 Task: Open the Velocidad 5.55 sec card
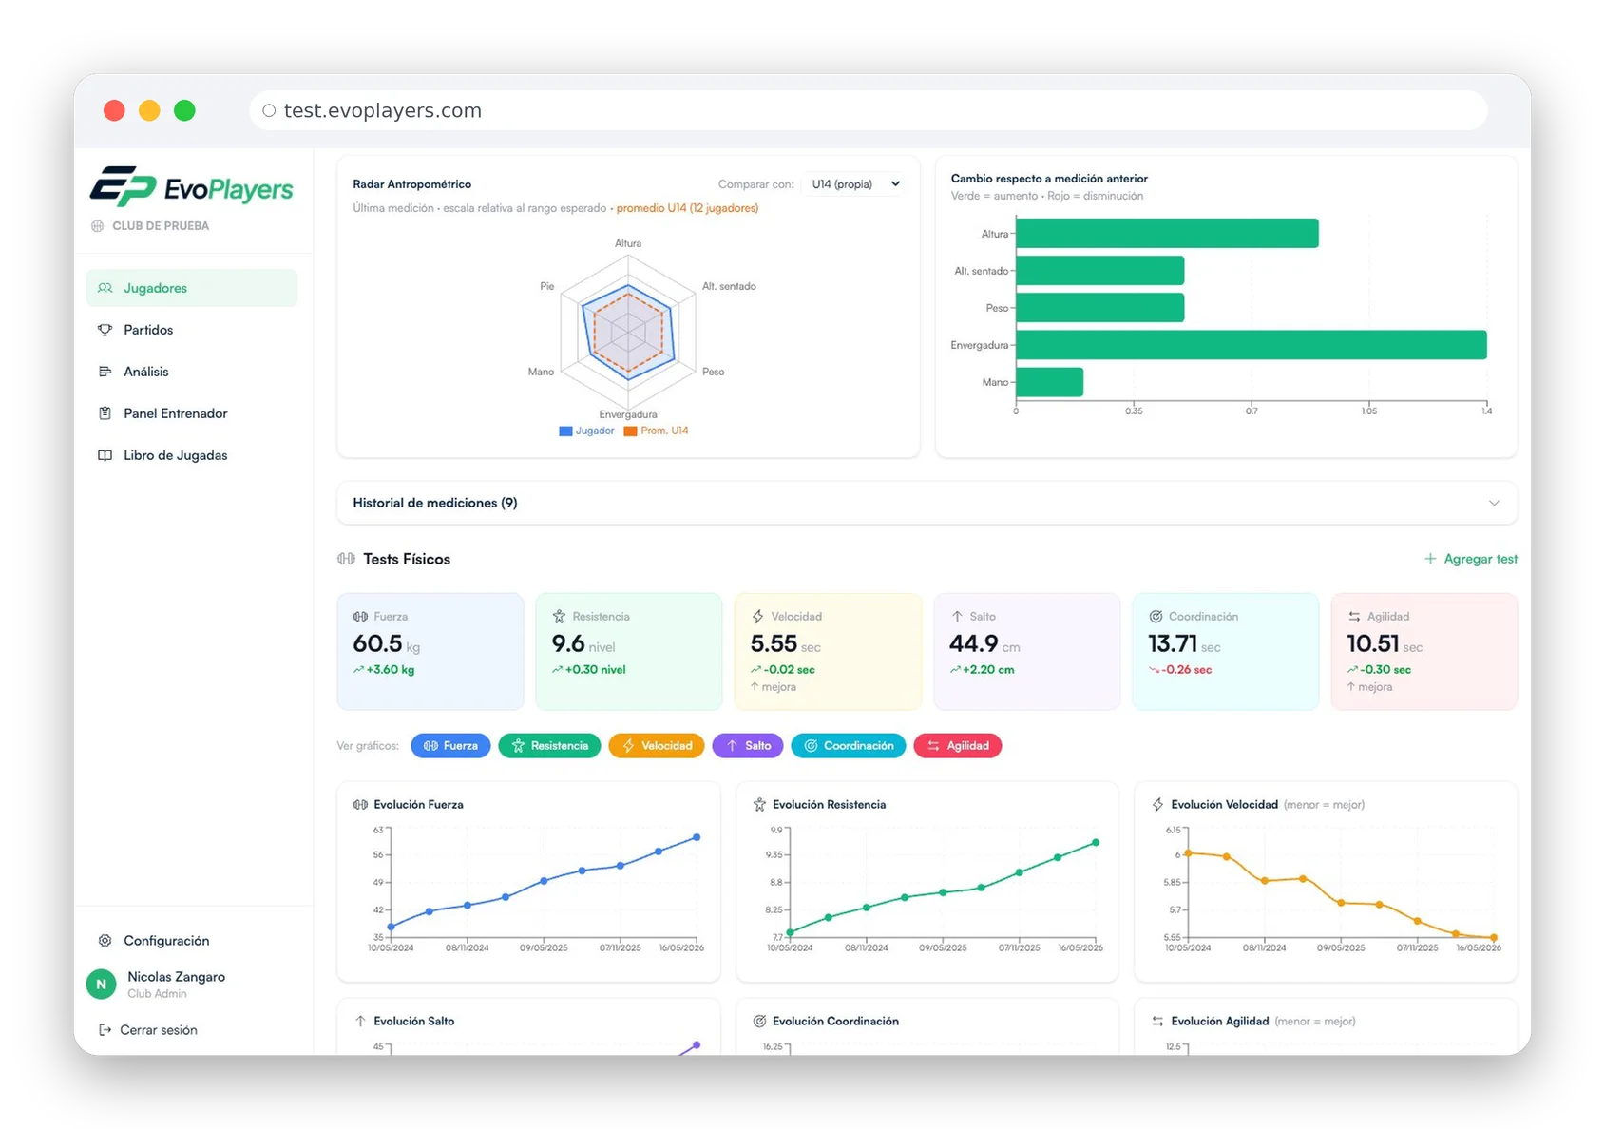tap(828, 652)
